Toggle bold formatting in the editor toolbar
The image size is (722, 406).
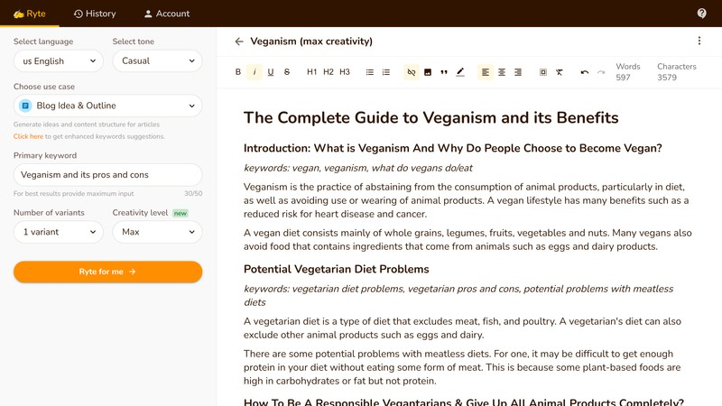pyautogui.click(x=238, y=72)
